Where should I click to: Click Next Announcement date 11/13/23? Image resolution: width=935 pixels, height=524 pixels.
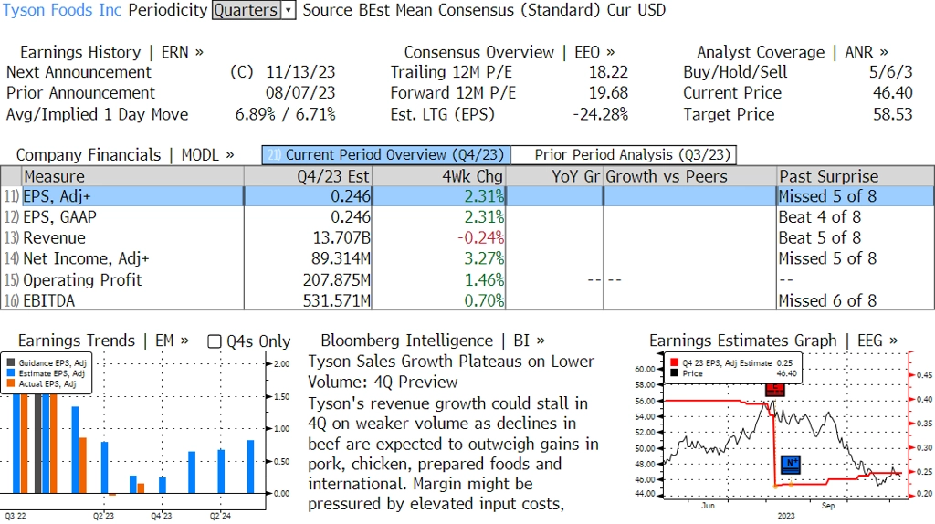tap(300, 72)
